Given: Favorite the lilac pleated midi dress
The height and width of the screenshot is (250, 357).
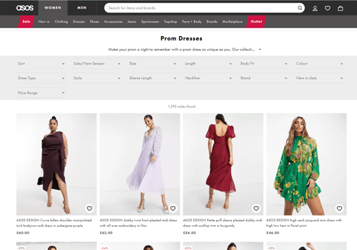Looking at the screenshot, I should tap(173, 208).
